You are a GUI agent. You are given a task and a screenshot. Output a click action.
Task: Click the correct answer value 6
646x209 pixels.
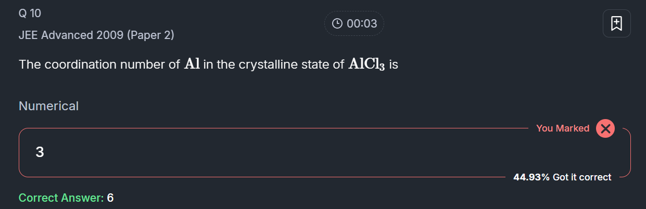(110, 198)
